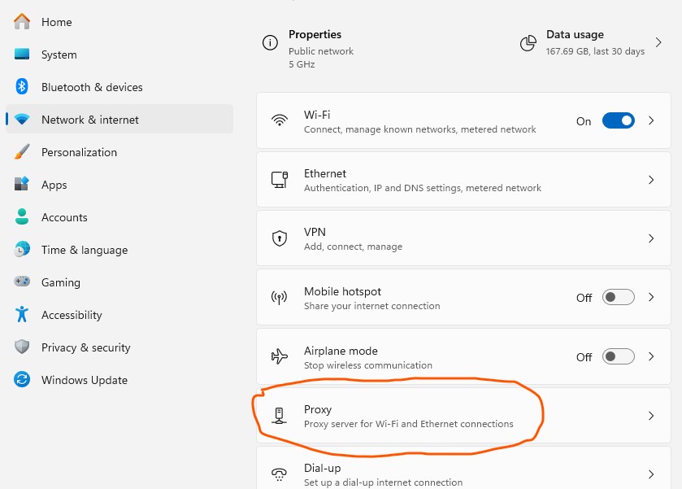Select Network & internet label

click(x=90, y=120)
